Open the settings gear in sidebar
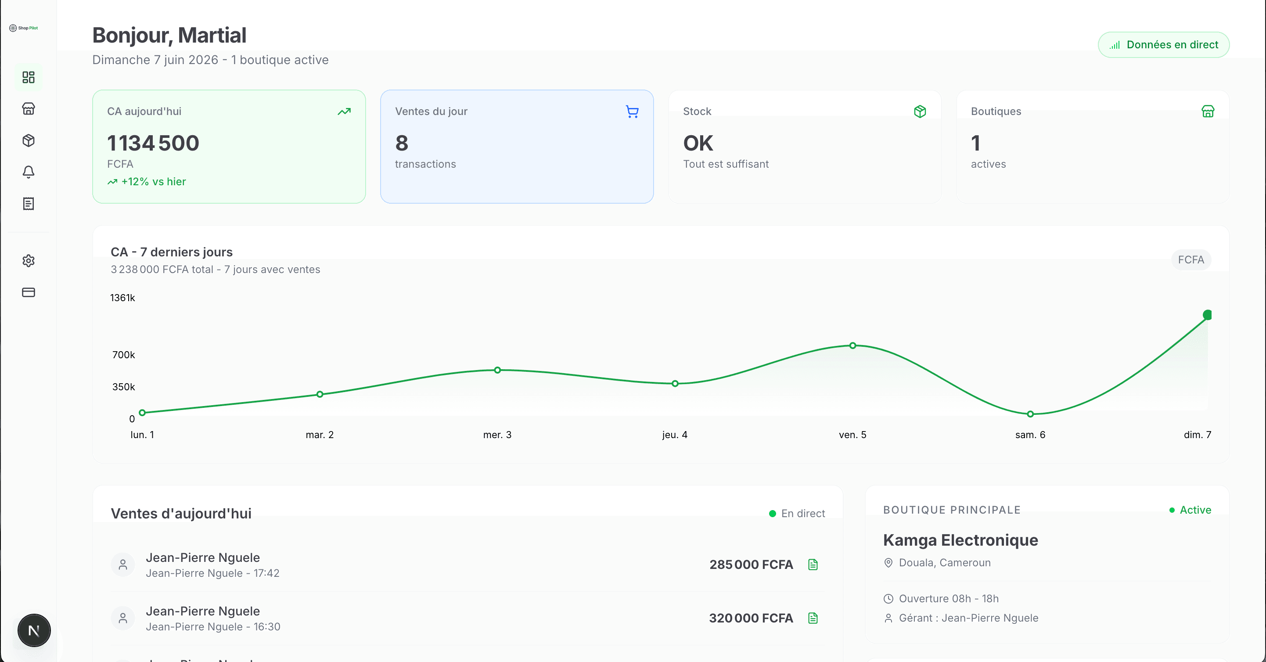 click(x=29, y=260)
